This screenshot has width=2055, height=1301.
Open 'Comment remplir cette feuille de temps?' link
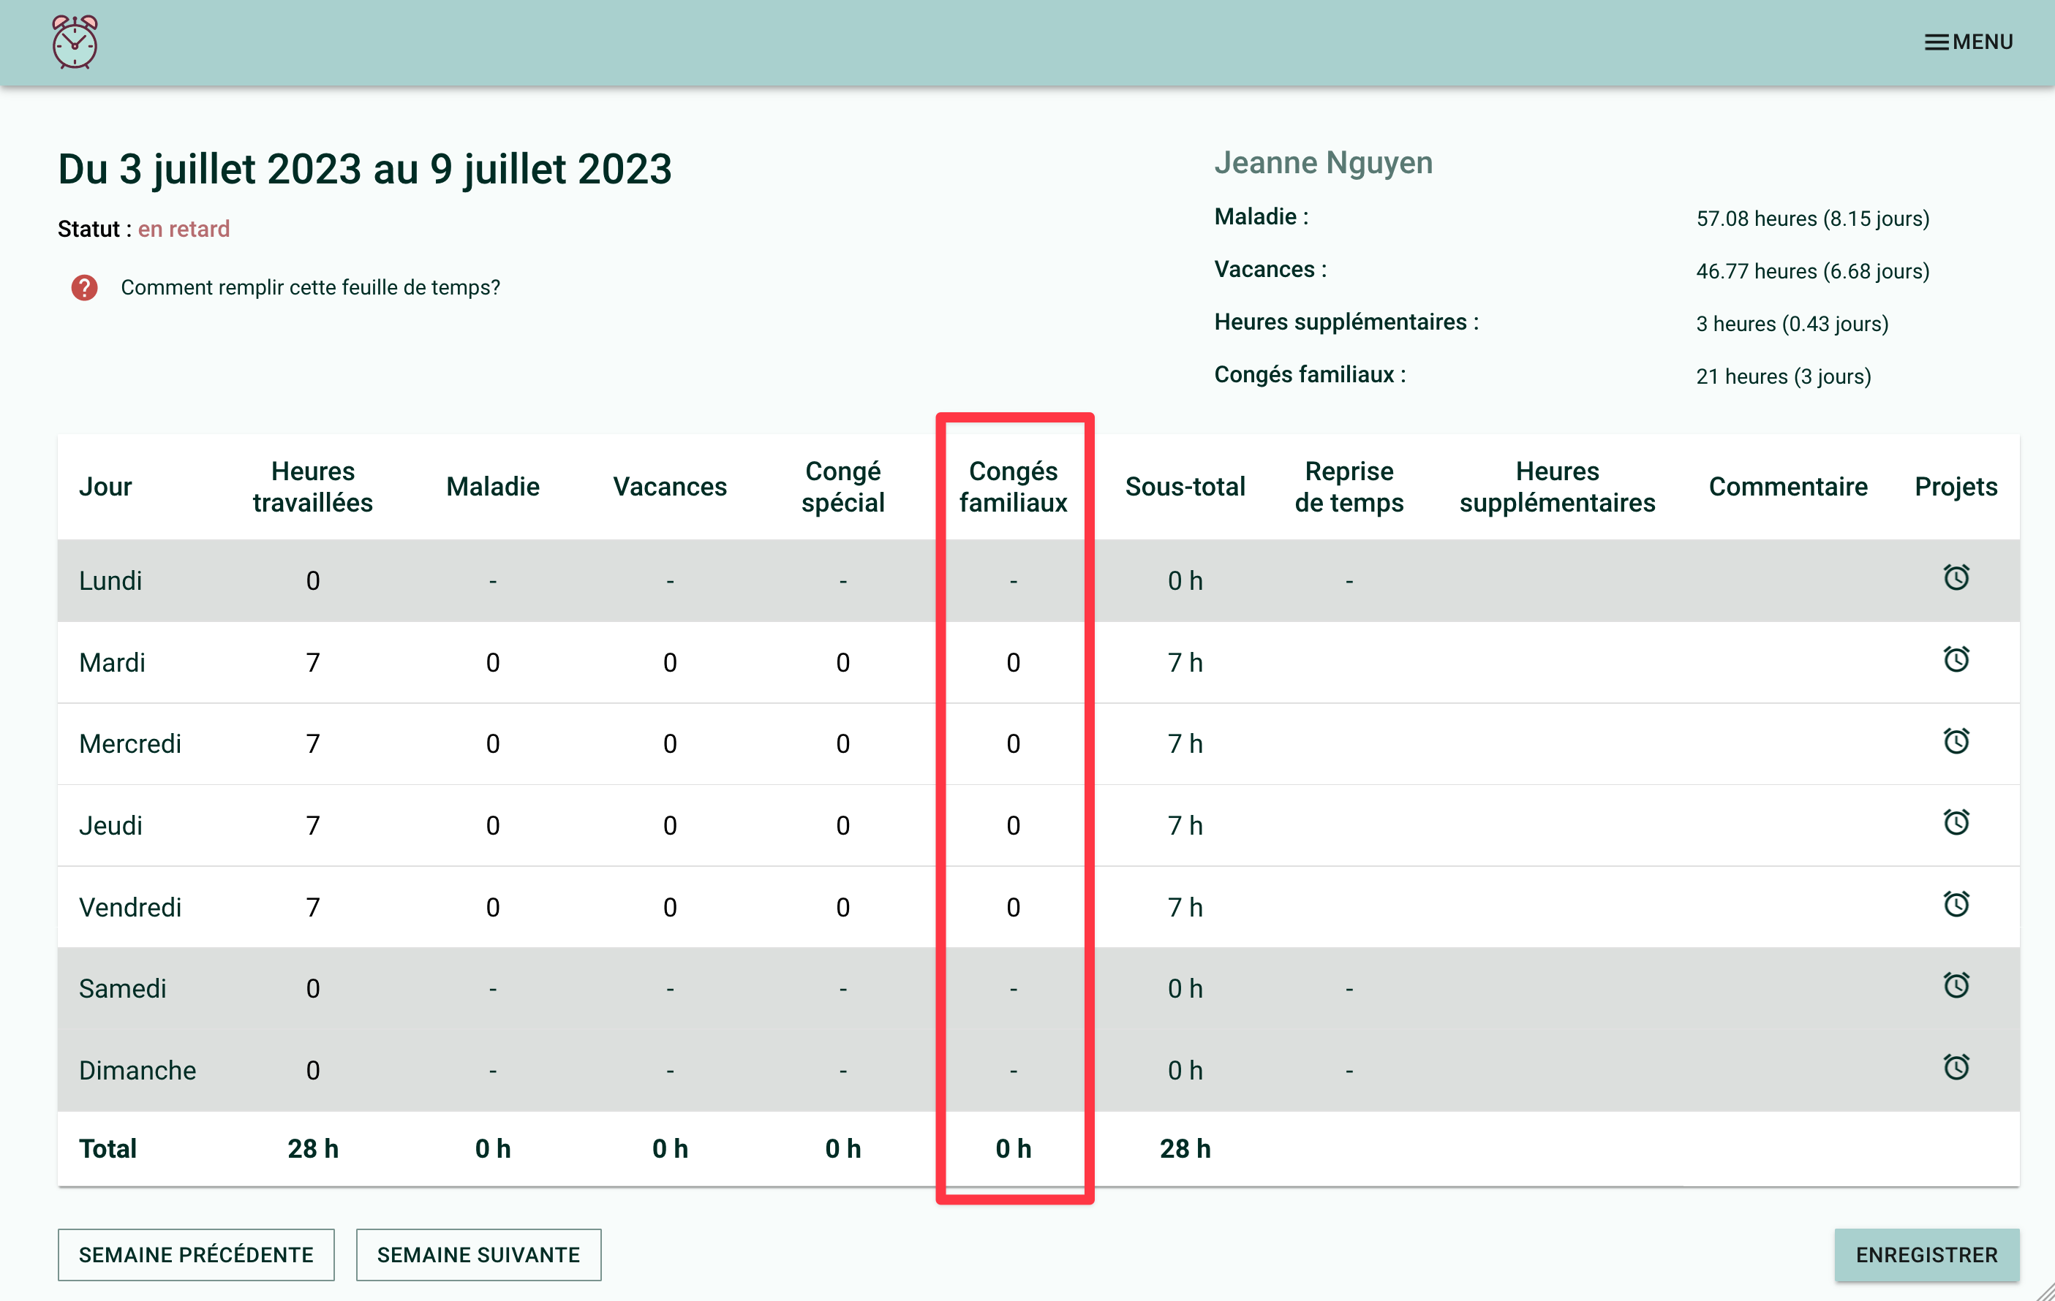tap(310, 287)
